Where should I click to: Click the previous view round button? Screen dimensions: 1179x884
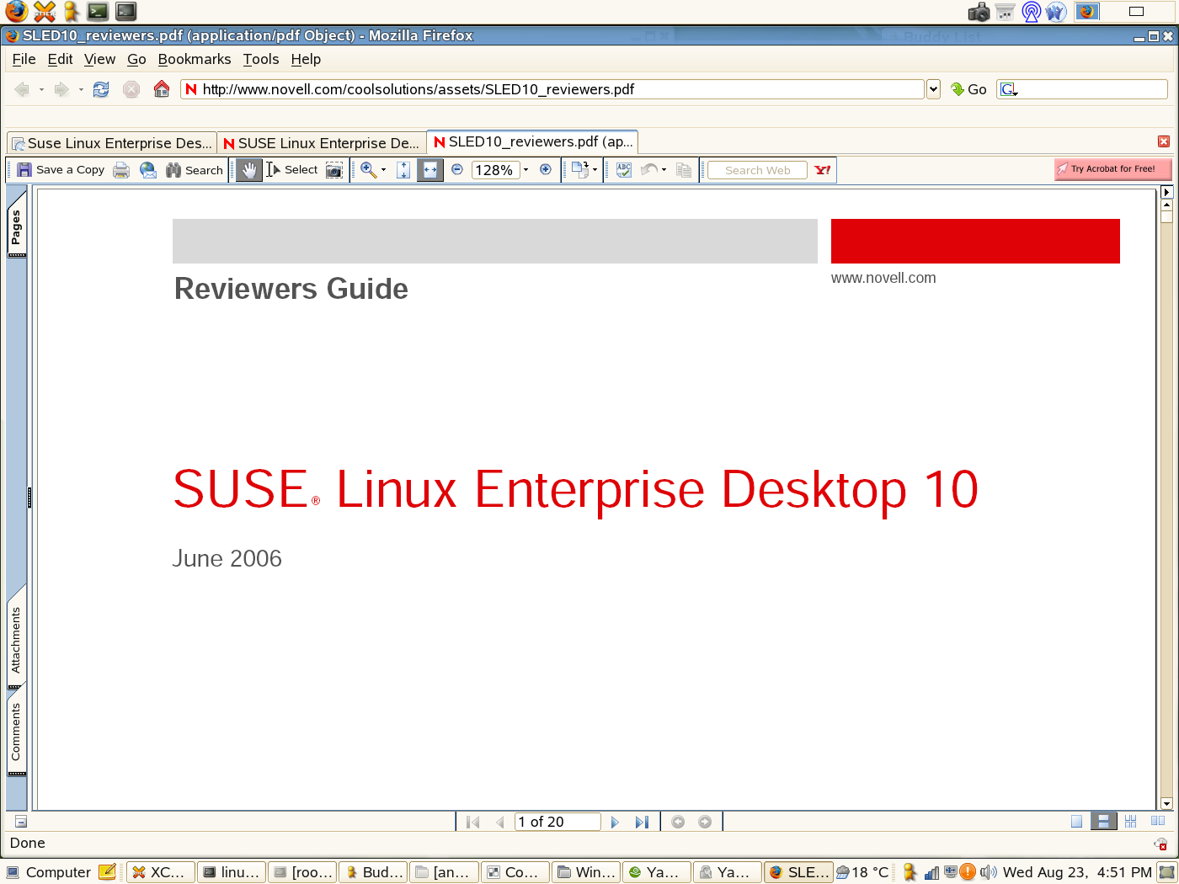click(678, 823)
